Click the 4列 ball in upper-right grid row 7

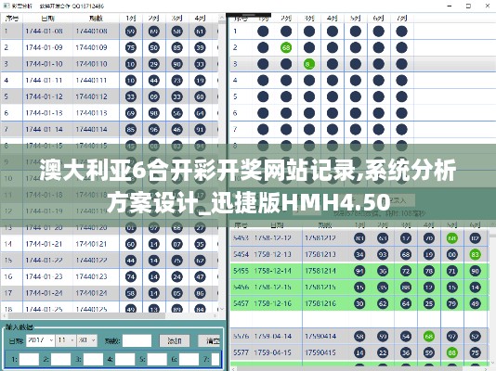click(333, 130)
